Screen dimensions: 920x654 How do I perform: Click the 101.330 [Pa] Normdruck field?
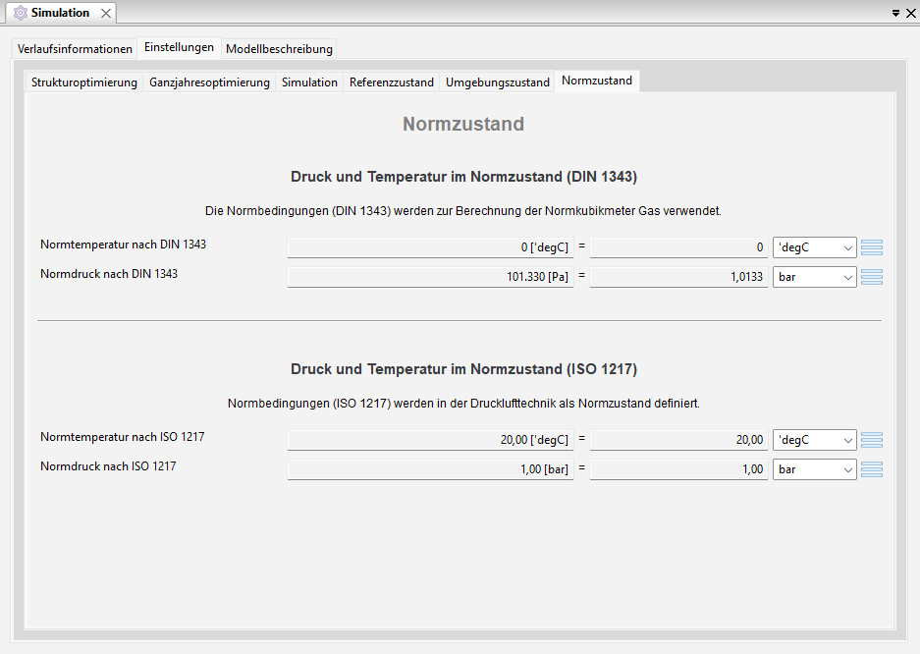coord(429,277)
